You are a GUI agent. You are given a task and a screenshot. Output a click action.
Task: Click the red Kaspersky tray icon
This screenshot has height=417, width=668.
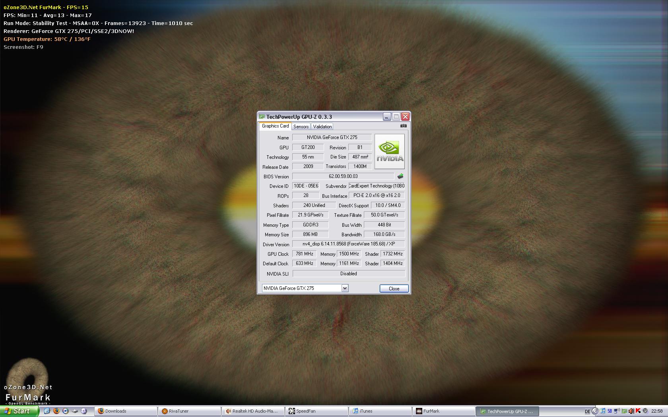[638, 411]
